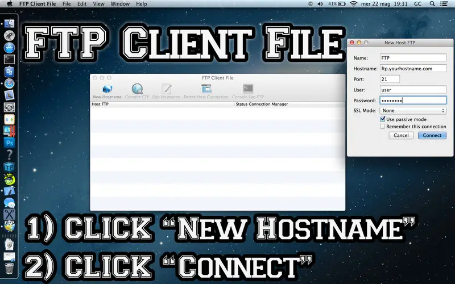
Task: Open the FTP Client File application menu
Action: [x=38, y=4]
